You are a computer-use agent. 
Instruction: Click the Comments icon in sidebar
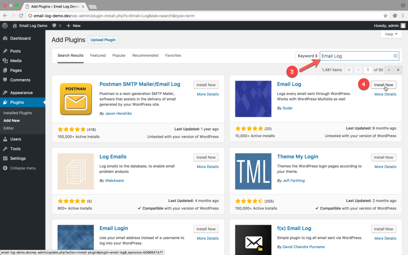click(x=5, y=80)
